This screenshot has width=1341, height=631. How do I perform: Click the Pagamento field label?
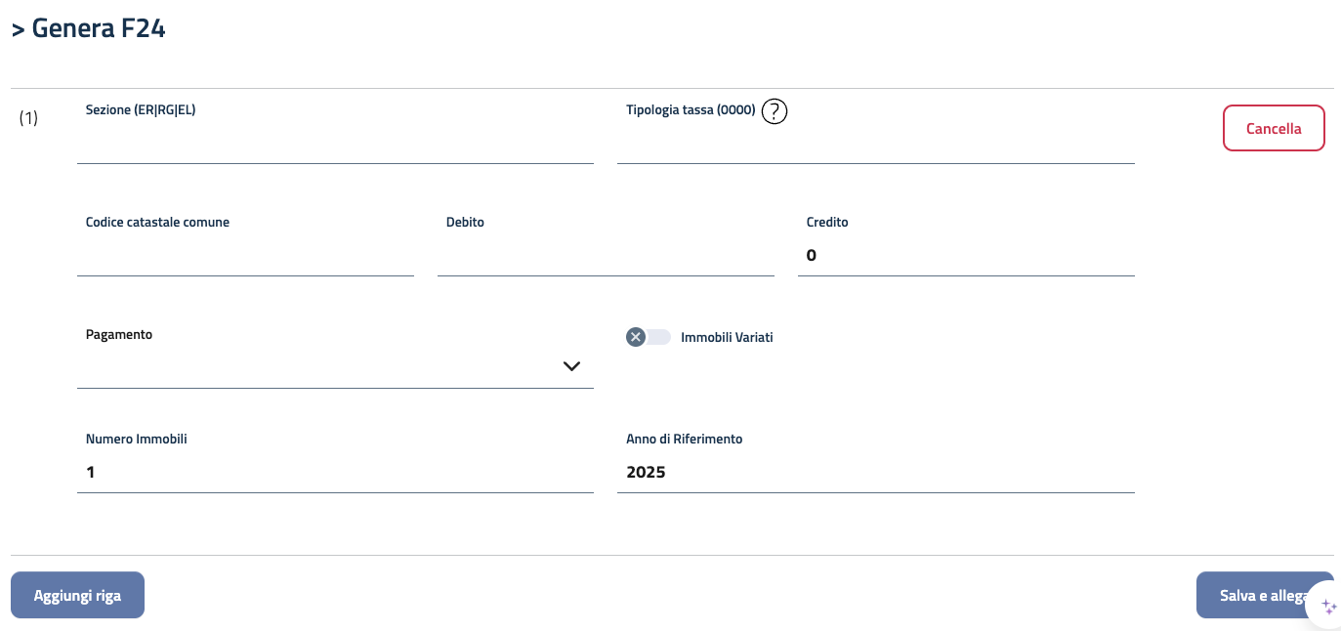(119, 334)
